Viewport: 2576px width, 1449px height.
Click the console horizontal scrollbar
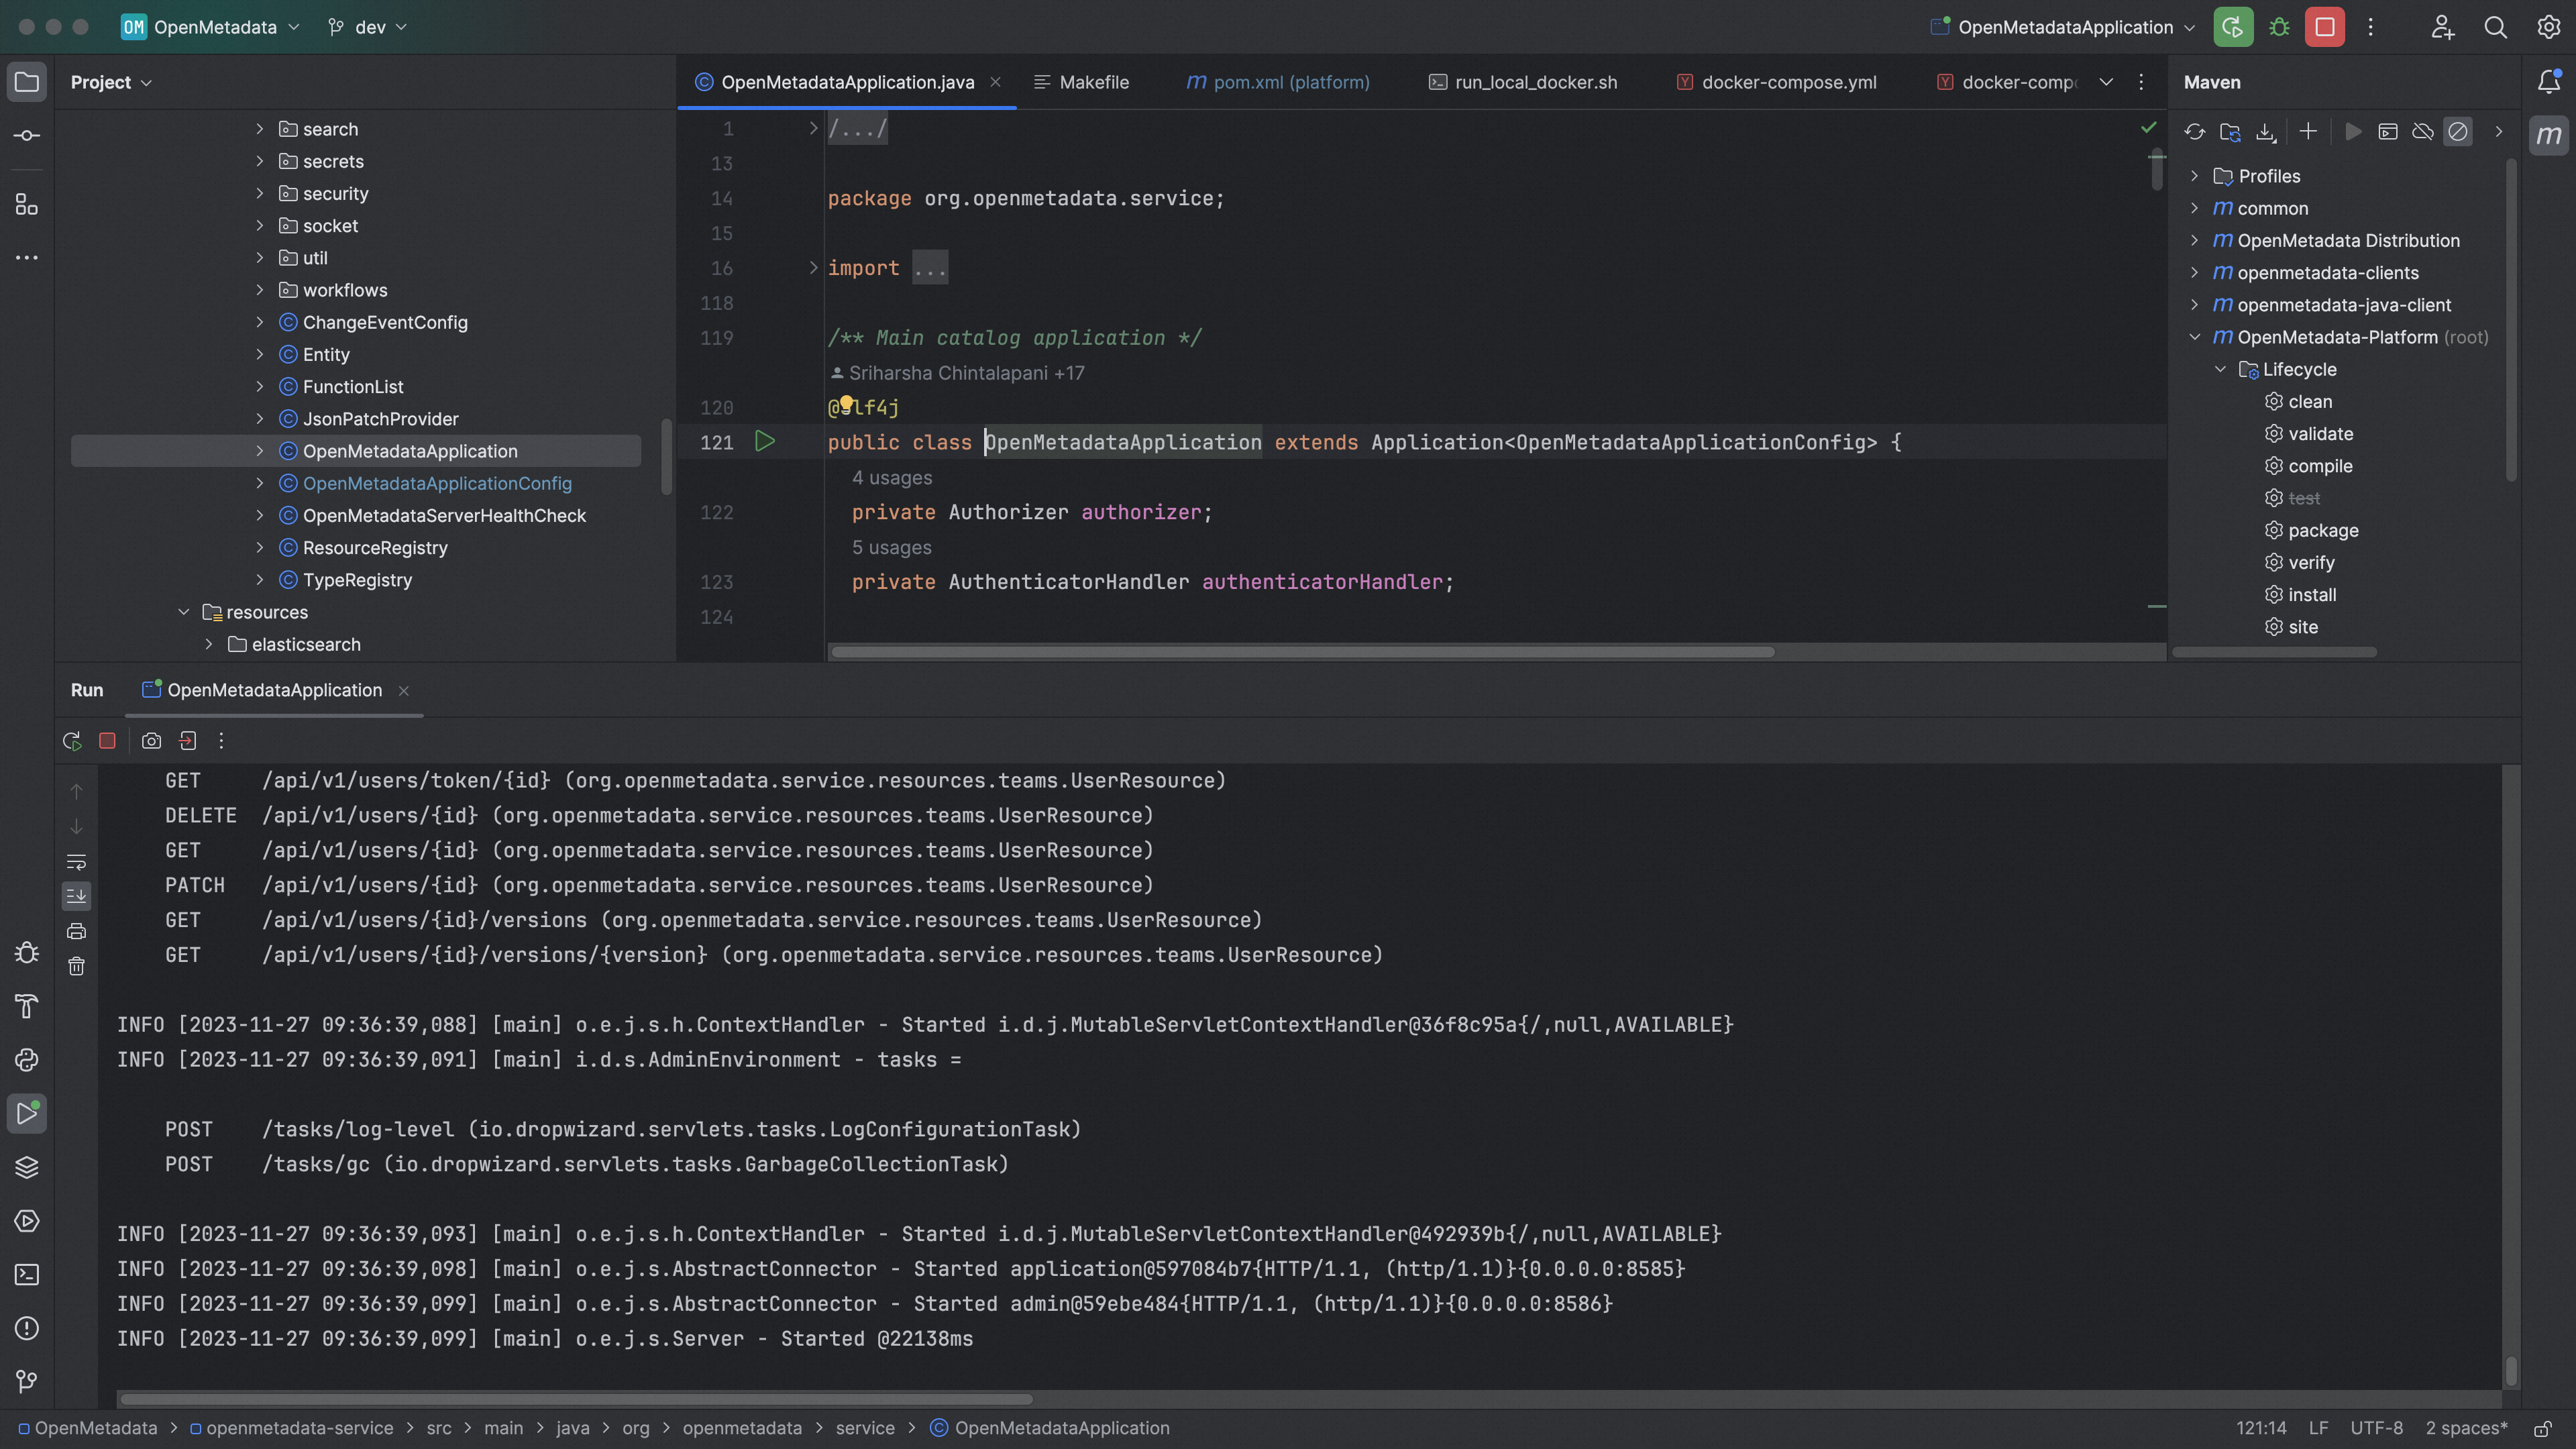point(576,1398)
